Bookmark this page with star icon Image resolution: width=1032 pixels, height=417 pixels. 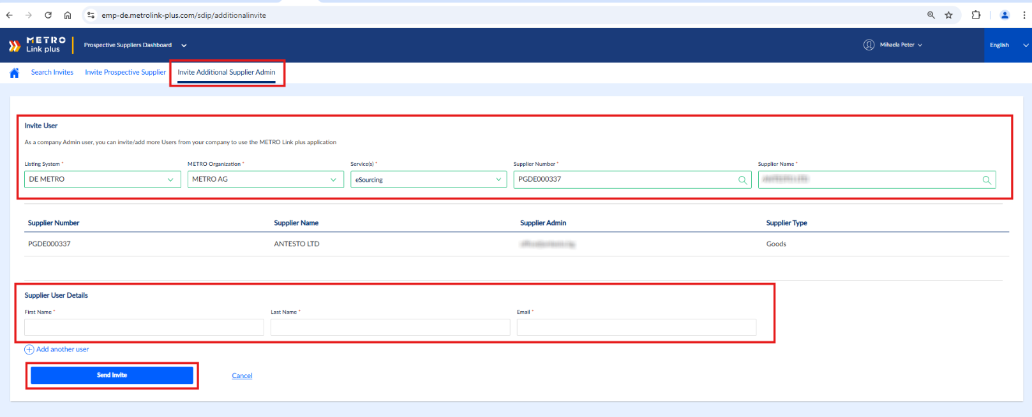point(949,15)
